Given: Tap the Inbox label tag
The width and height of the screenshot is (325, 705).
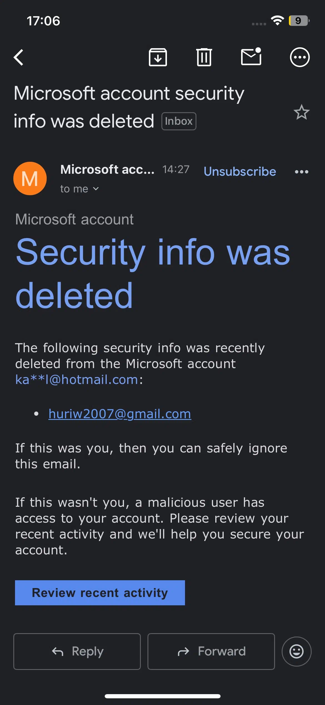Looking at the screenshot, I should (179, 121).
